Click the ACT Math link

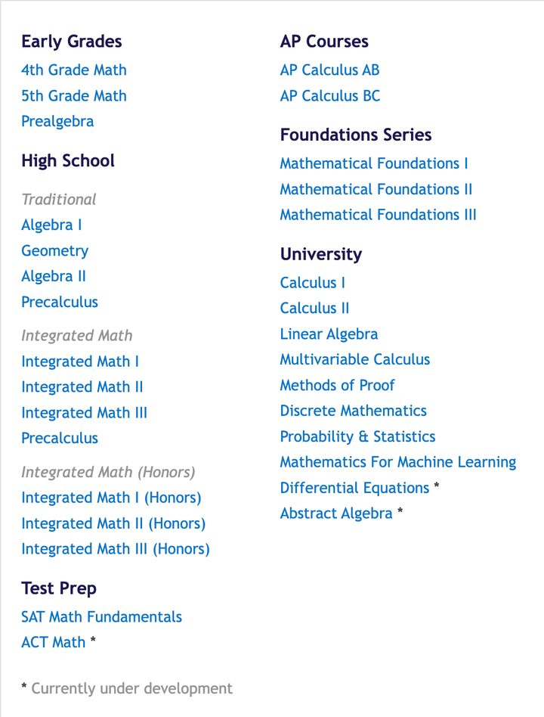coord(53,643)
